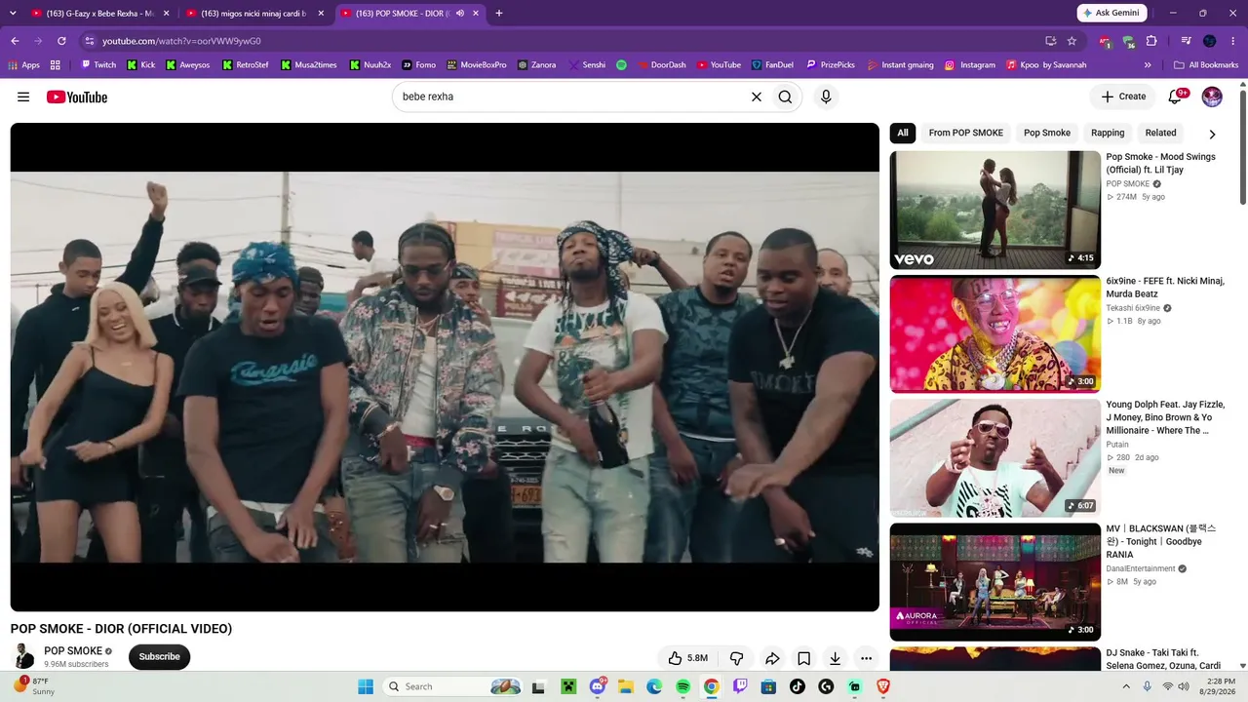This screenshot has height=702, width=1248.
Task: Open the taskbar volume control
Action: (x=1184, y=686)
